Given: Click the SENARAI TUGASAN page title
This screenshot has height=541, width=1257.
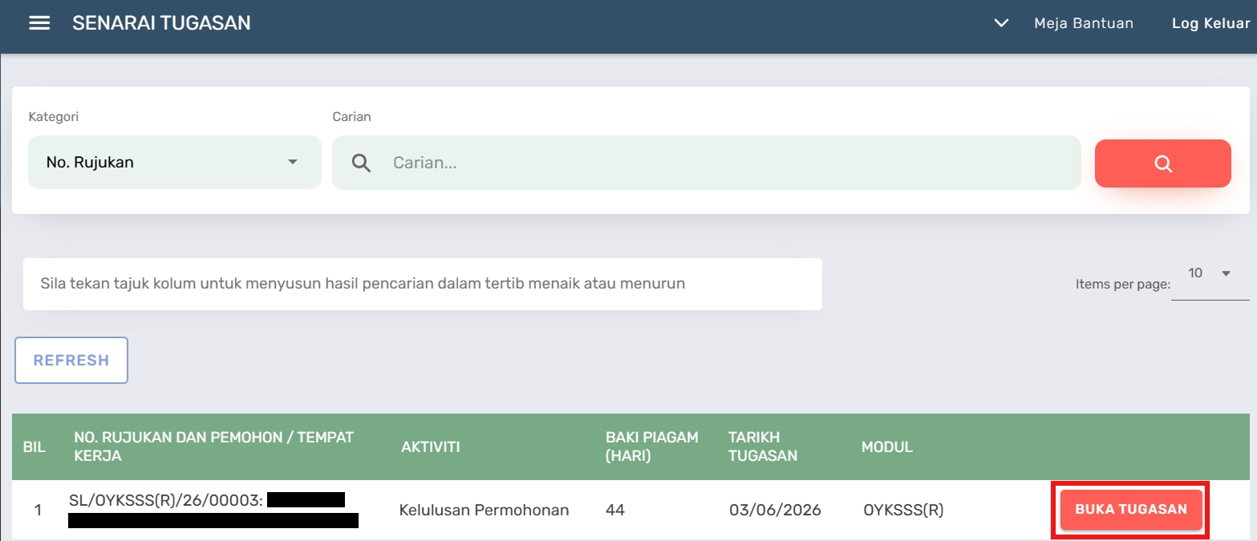Looking at the screenshot, I should [161, 23].
